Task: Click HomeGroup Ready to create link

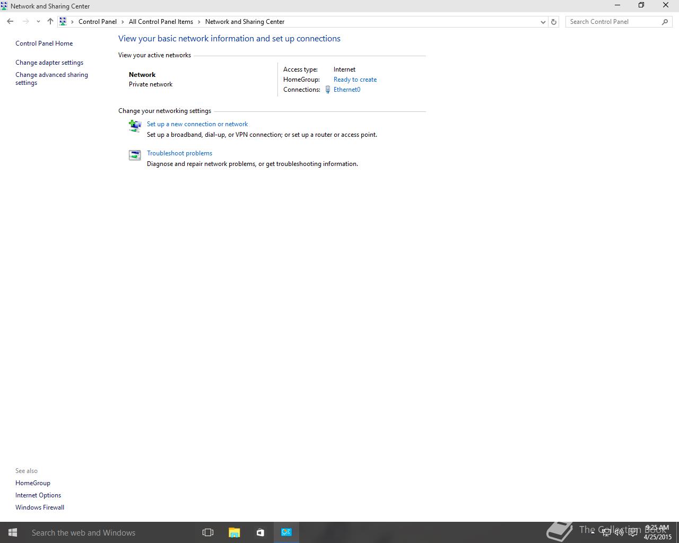Action: click(x=355, y=80)
